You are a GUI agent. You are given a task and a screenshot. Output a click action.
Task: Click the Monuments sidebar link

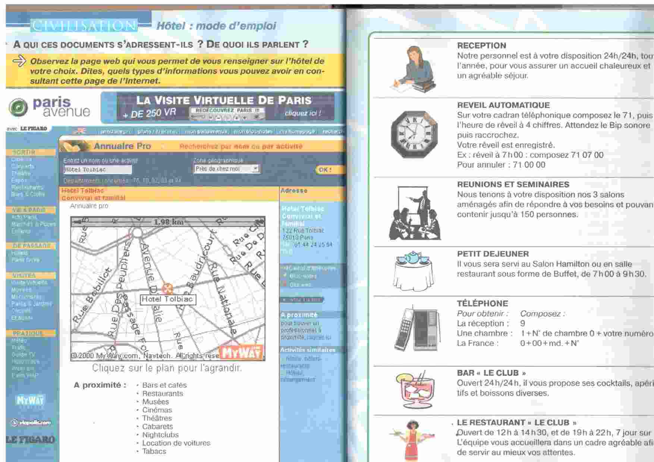[26, 297]
